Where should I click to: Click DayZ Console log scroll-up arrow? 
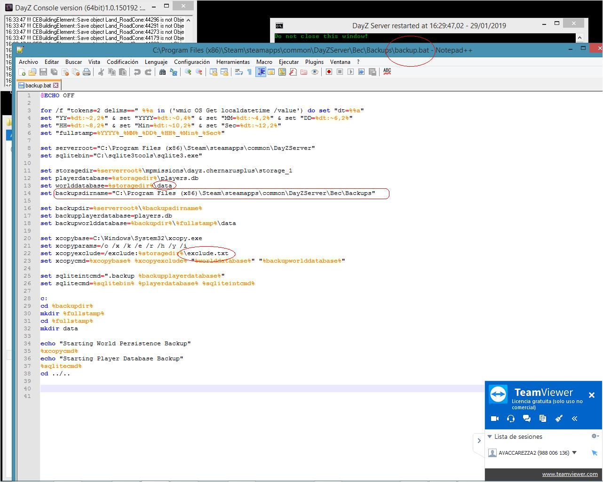coord(189,20)
